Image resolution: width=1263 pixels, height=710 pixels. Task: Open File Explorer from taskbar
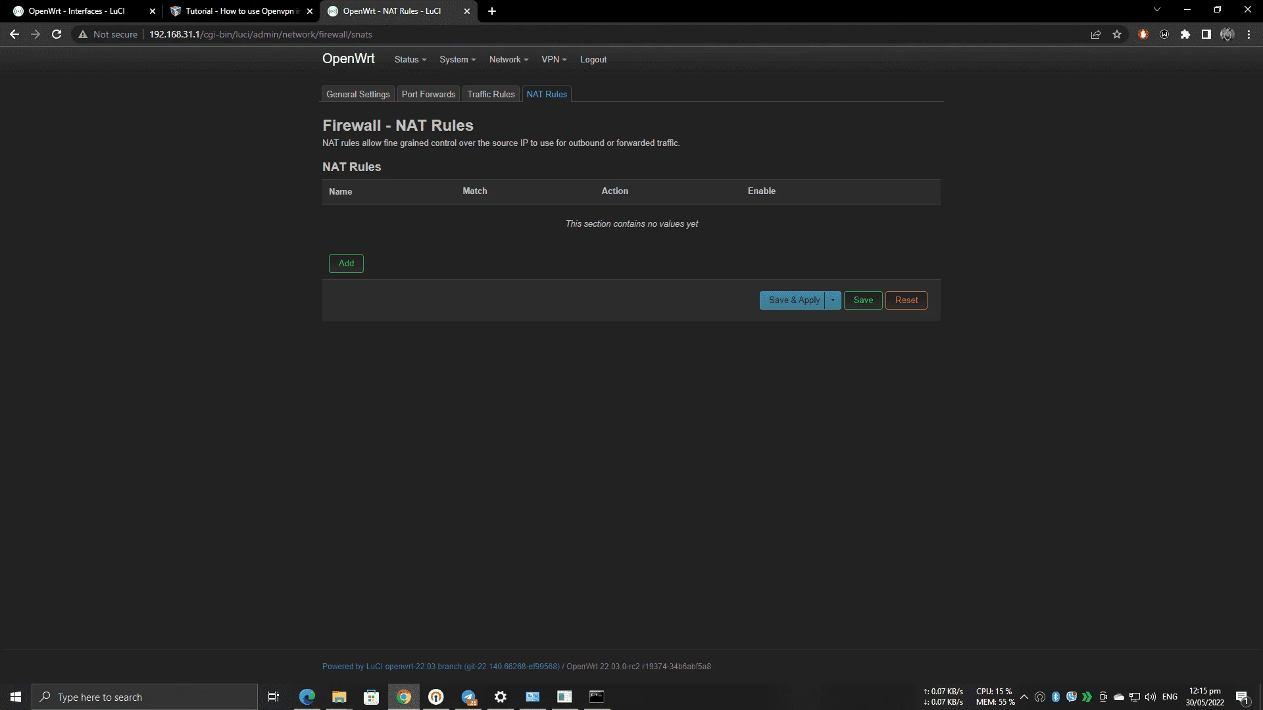pyautogui.click(x=339, y=697)
